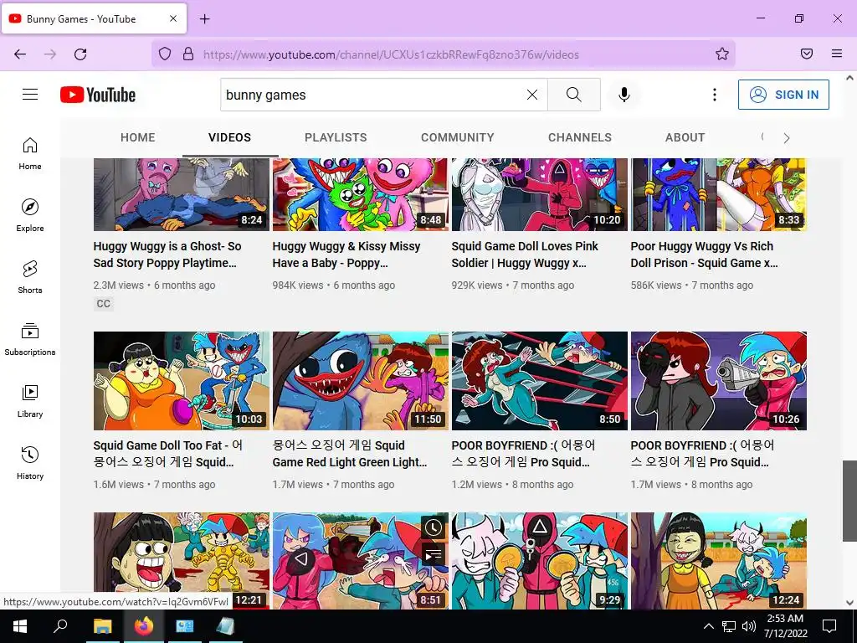Image resolution: width=857 pixels, height=643 pixels.
Task: Play the 10:26 POOR BOYFRIEND gun thumbnail
Action: pos(719,381)
